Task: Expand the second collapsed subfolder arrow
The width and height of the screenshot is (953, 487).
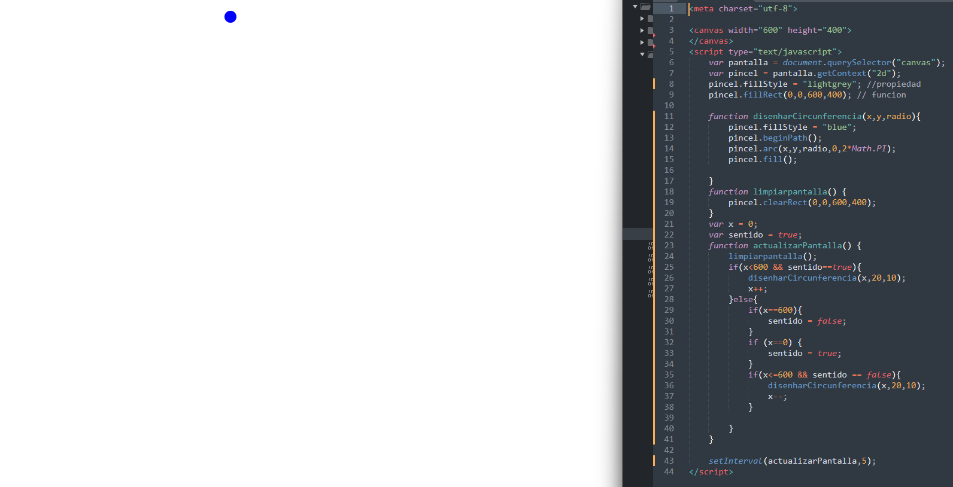Action: pyautogui.click(x=642, y=31)
